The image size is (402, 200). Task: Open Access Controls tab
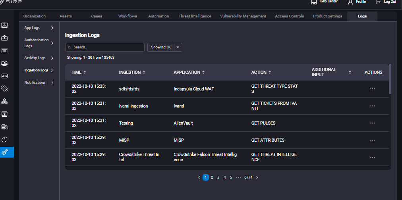point(290,16)
